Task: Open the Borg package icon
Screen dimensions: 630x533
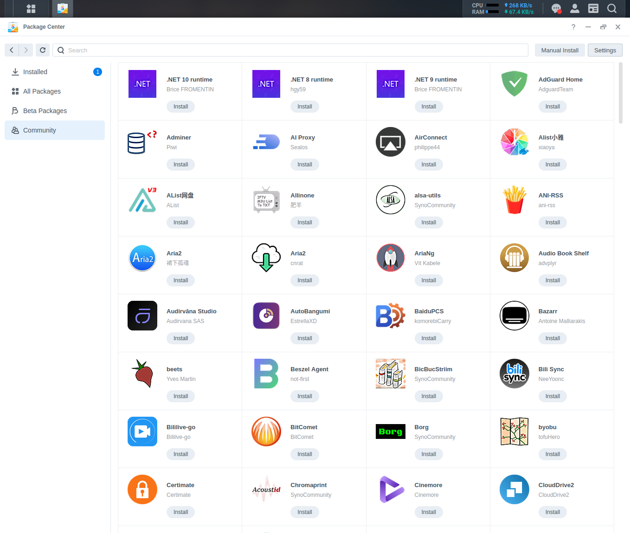Action: click(x=391, y=431)
